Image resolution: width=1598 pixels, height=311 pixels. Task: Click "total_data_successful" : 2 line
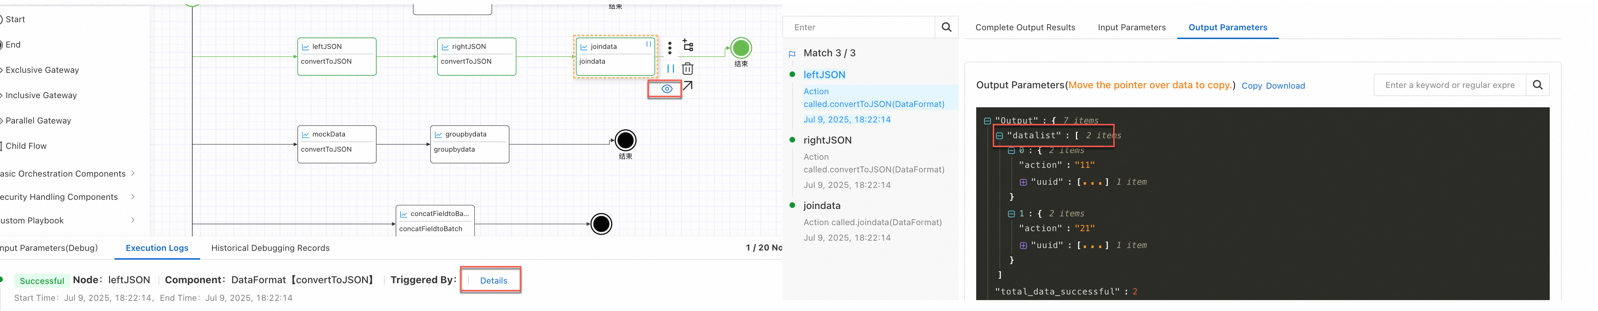1066,292
